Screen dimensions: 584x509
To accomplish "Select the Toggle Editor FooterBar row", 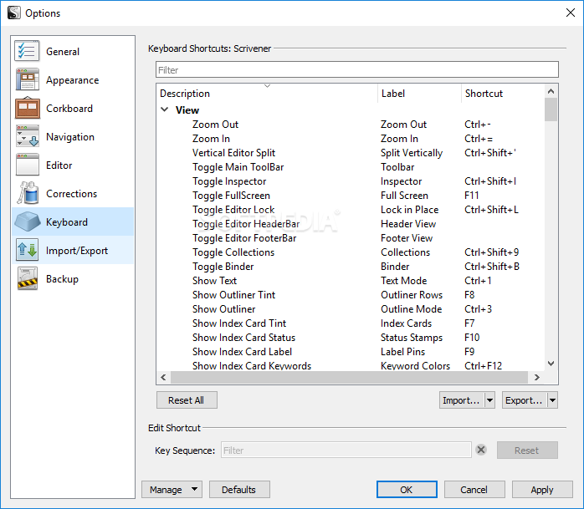I will 350,237.
